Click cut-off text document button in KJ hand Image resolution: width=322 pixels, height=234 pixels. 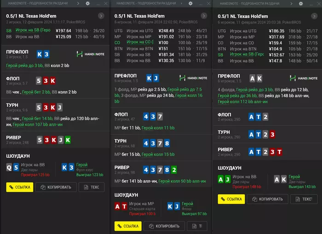197,226
